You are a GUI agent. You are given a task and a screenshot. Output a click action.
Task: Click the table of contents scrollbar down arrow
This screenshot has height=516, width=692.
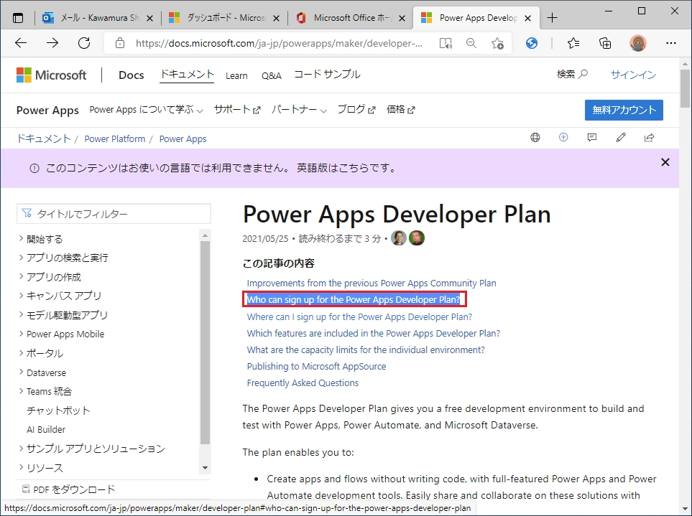pos(205,468)
